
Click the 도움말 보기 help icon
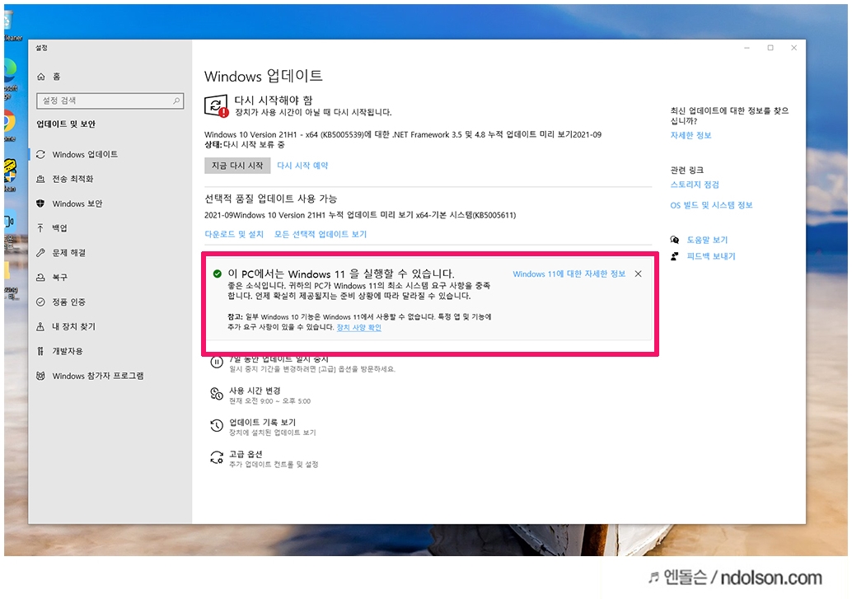click(x=674, y=240)
